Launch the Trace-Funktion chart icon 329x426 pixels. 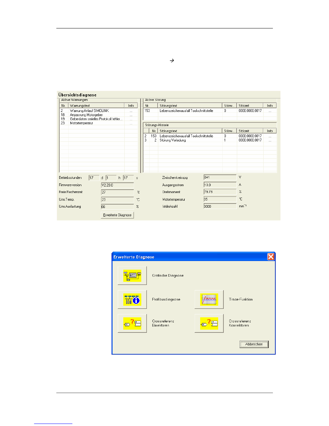pos(209,299)
